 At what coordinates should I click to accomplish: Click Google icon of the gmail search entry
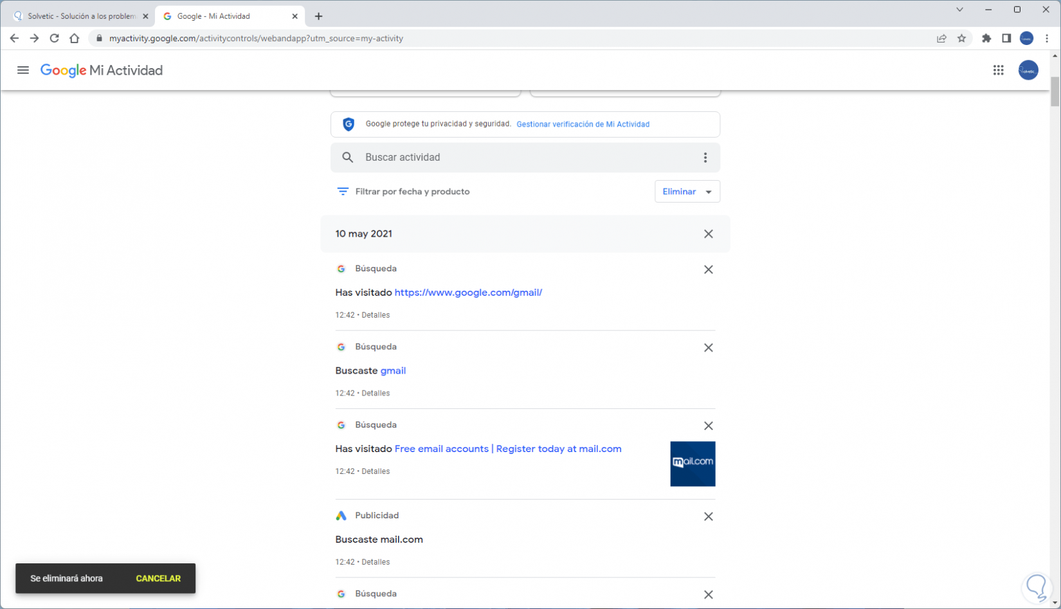click(341, 347)
